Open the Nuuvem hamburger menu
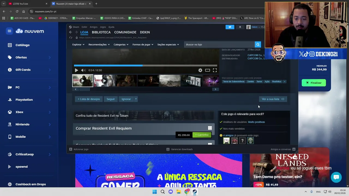 9,31
